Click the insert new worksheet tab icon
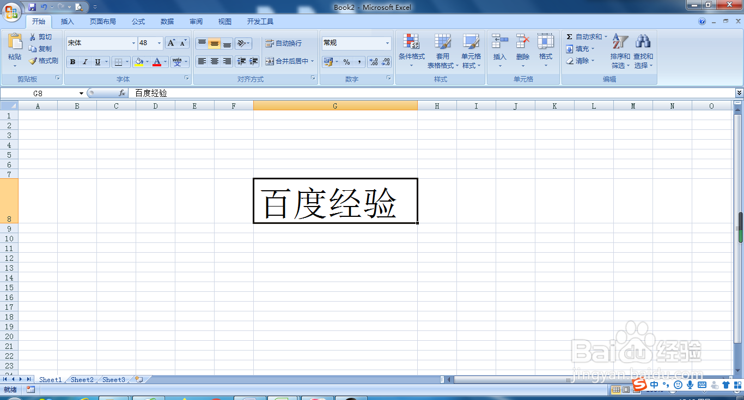 point(139,379)
